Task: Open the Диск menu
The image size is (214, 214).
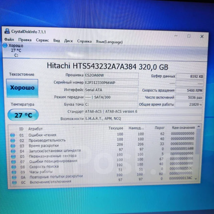Action: 68,41
